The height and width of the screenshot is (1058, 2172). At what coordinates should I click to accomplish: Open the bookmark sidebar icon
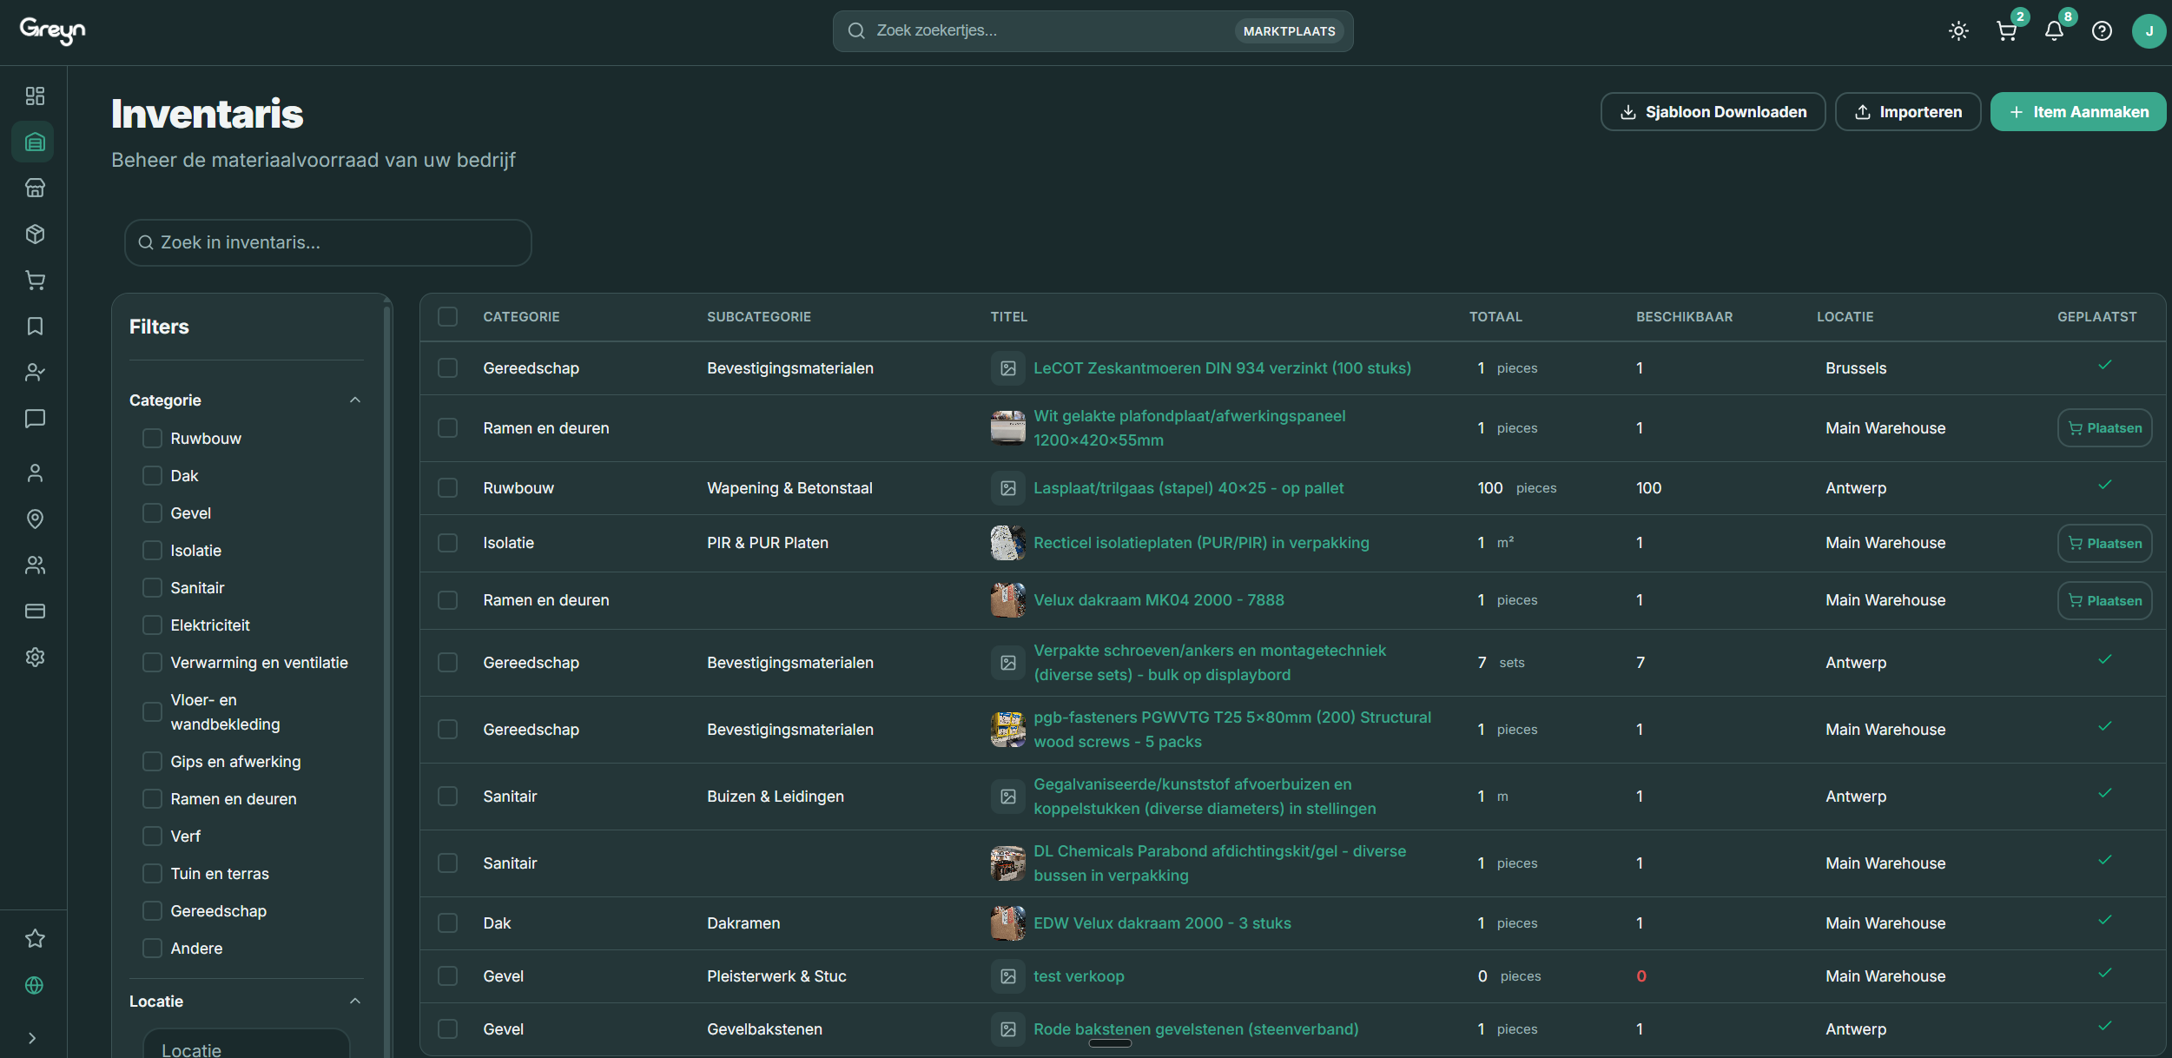click(x=35, y=326)
